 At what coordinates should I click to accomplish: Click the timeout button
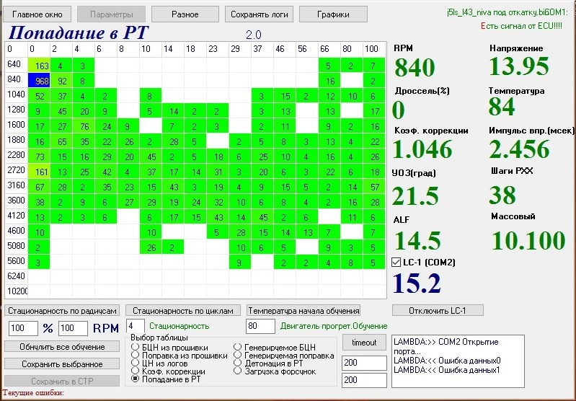tap(364, 343)
